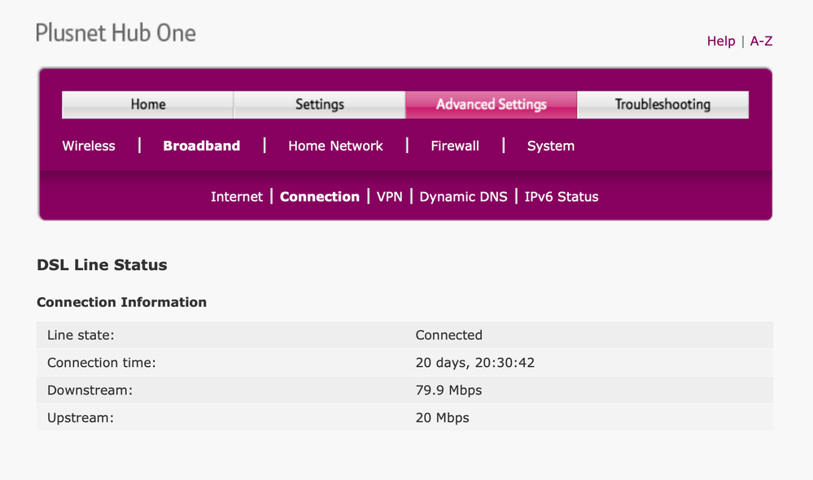Click the Help link

click(x=720, y=41)
